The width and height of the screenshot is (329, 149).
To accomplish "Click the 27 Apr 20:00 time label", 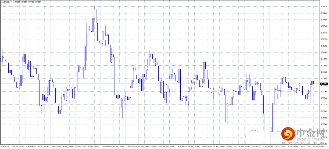I will pos(18,146).
